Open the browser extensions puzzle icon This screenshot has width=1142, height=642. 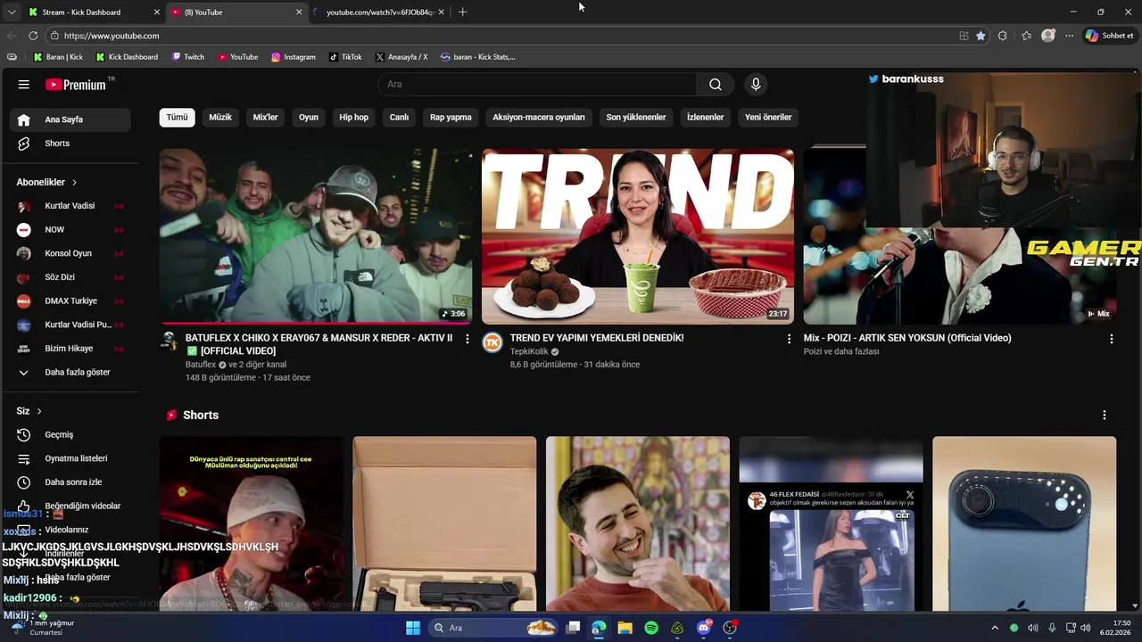click(x=1003, y=36)
